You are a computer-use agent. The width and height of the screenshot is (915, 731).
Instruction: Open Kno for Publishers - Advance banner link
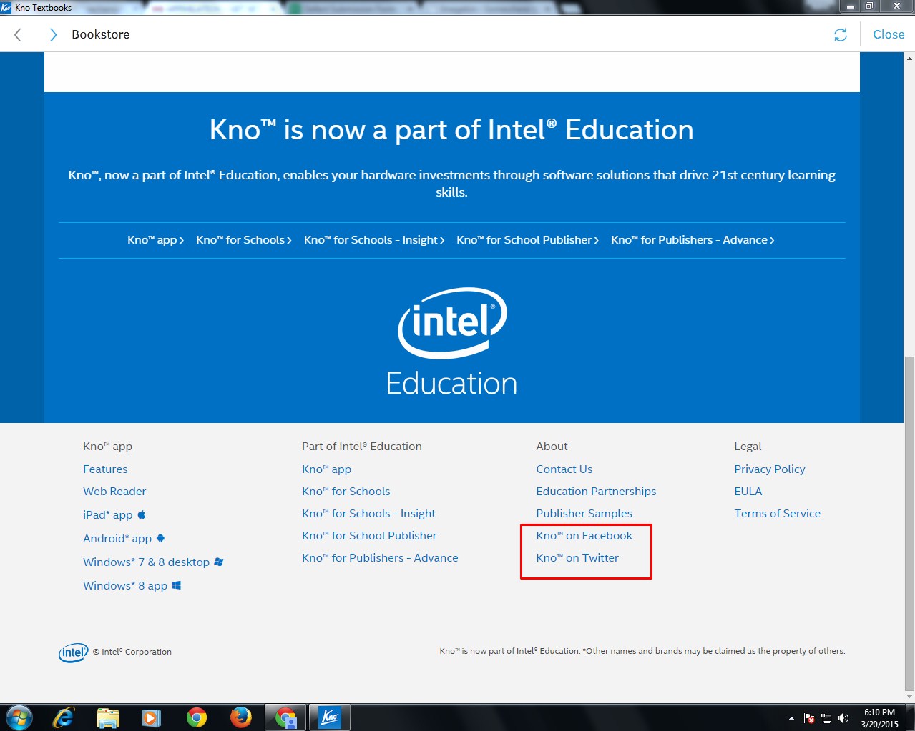point(693,240)
